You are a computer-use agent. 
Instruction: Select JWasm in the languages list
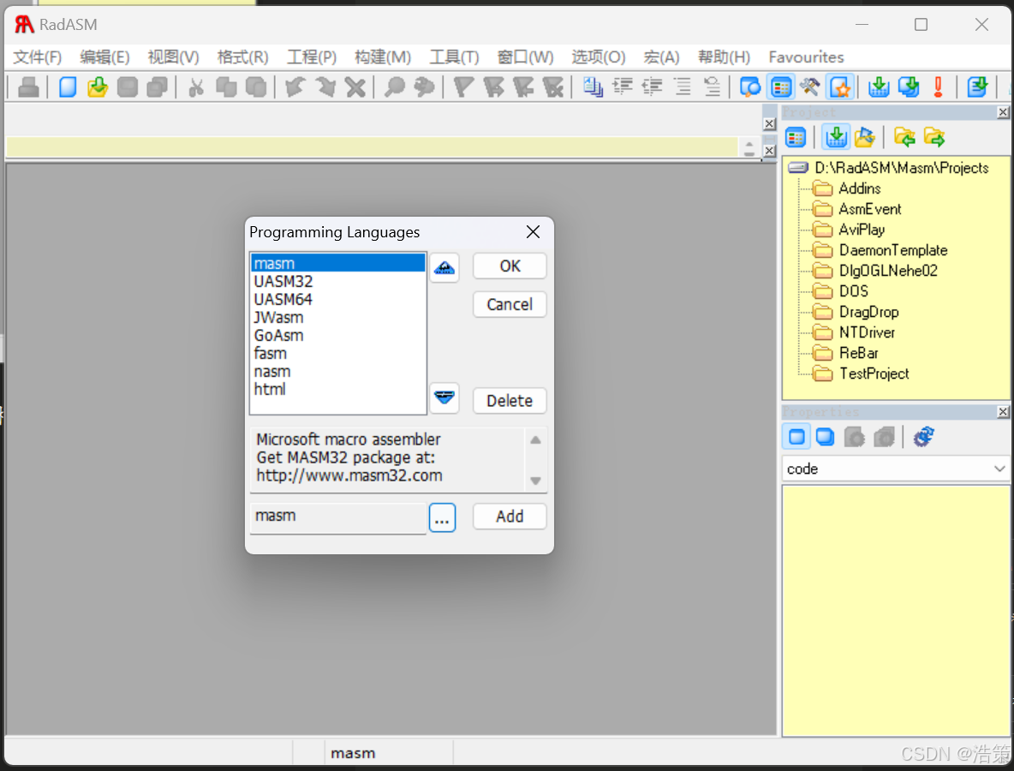(x=337, y=318)
